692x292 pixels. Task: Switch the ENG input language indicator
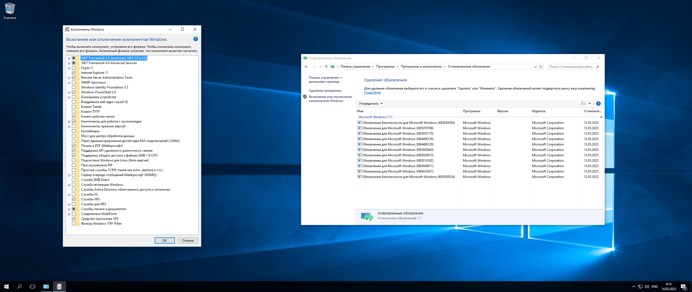[x=655, y=287]
